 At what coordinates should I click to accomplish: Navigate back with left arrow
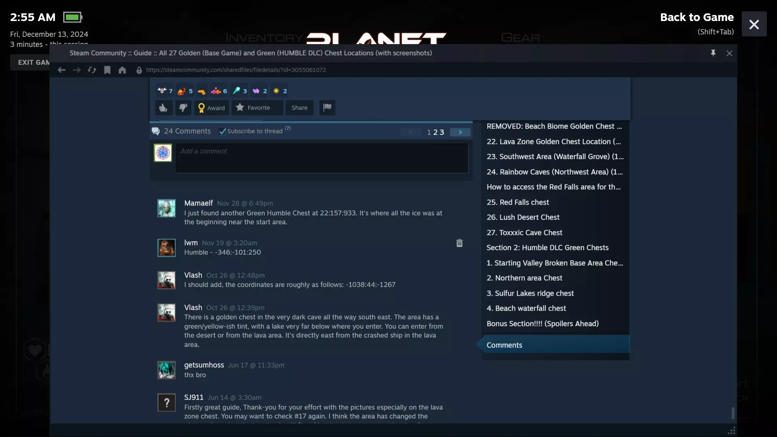coord(62,70)
